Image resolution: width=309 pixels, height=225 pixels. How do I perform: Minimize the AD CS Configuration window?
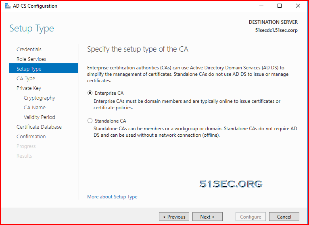261,6
